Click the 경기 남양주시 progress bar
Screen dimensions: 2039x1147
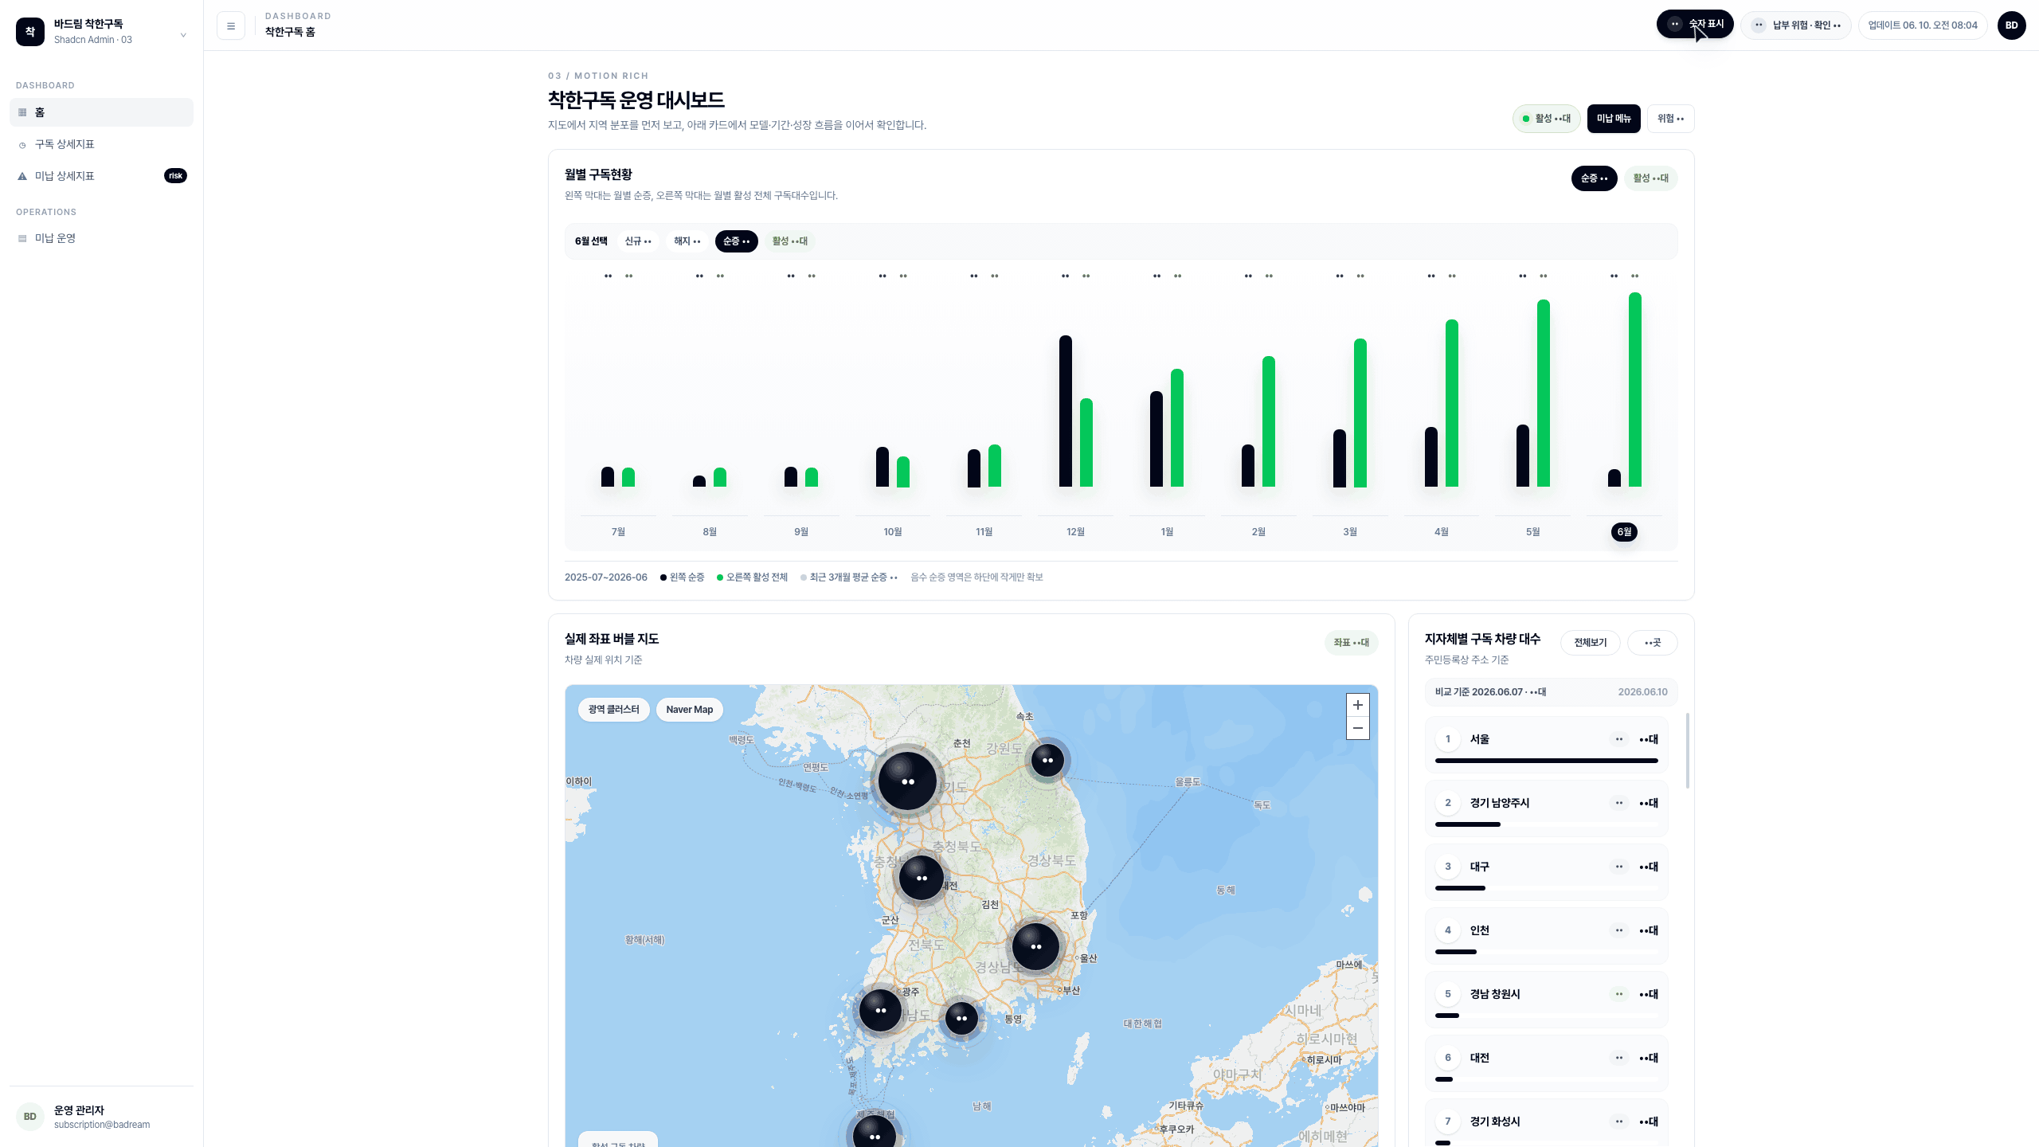pyautogui.click(x=1547, y=824)
